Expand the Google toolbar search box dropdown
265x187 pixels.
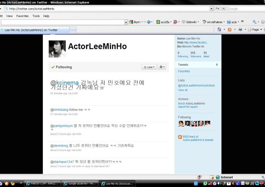pyautogui.click(x=126, y=22)
